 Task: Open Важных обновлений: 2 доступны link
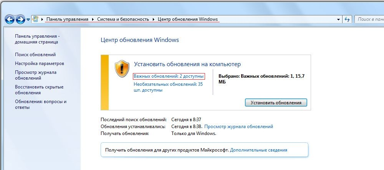169,76
